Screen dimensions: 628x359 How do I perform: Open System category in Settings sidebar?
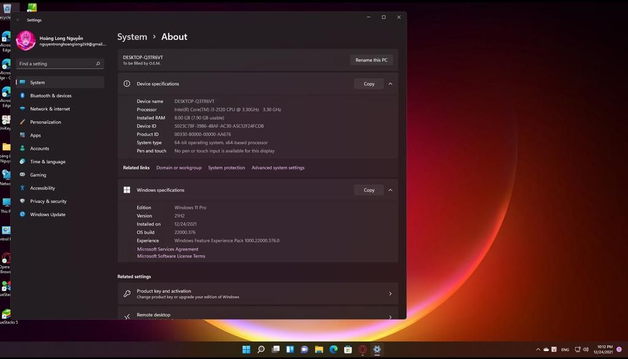60,82
